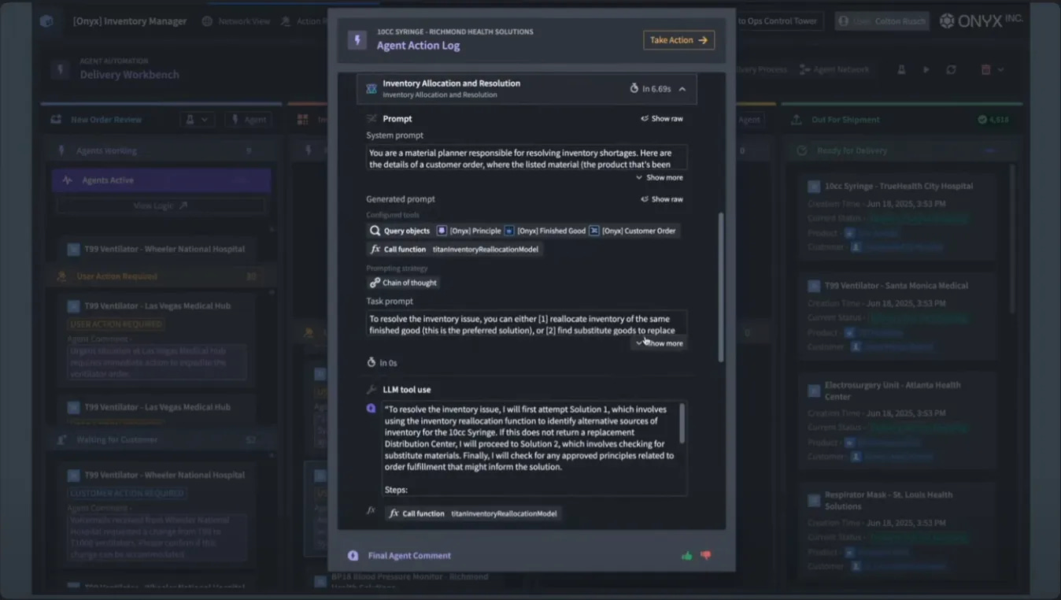Show raw for the Generated prompt
Screen dimensions: 1061x600
pyautogui.click(x=662, y=199)
